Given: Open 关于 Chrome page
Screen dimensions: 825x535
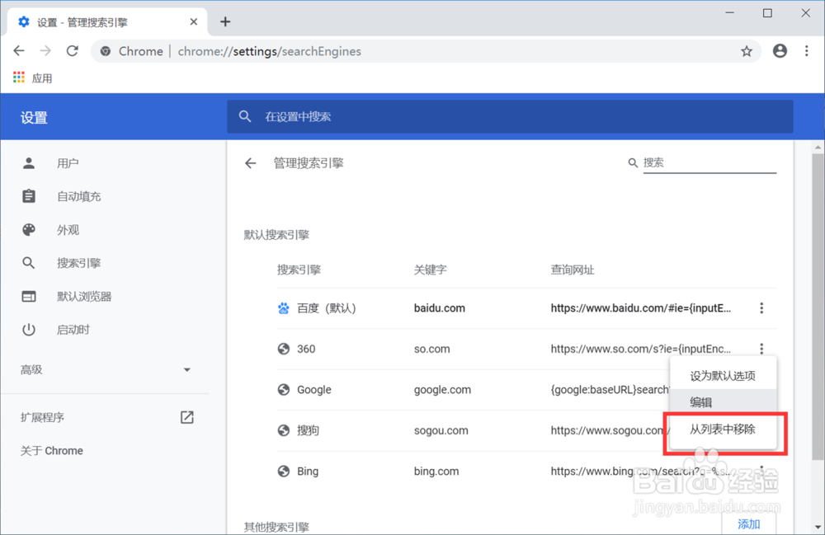Looking at the screenshot, I should coord(51,451).
